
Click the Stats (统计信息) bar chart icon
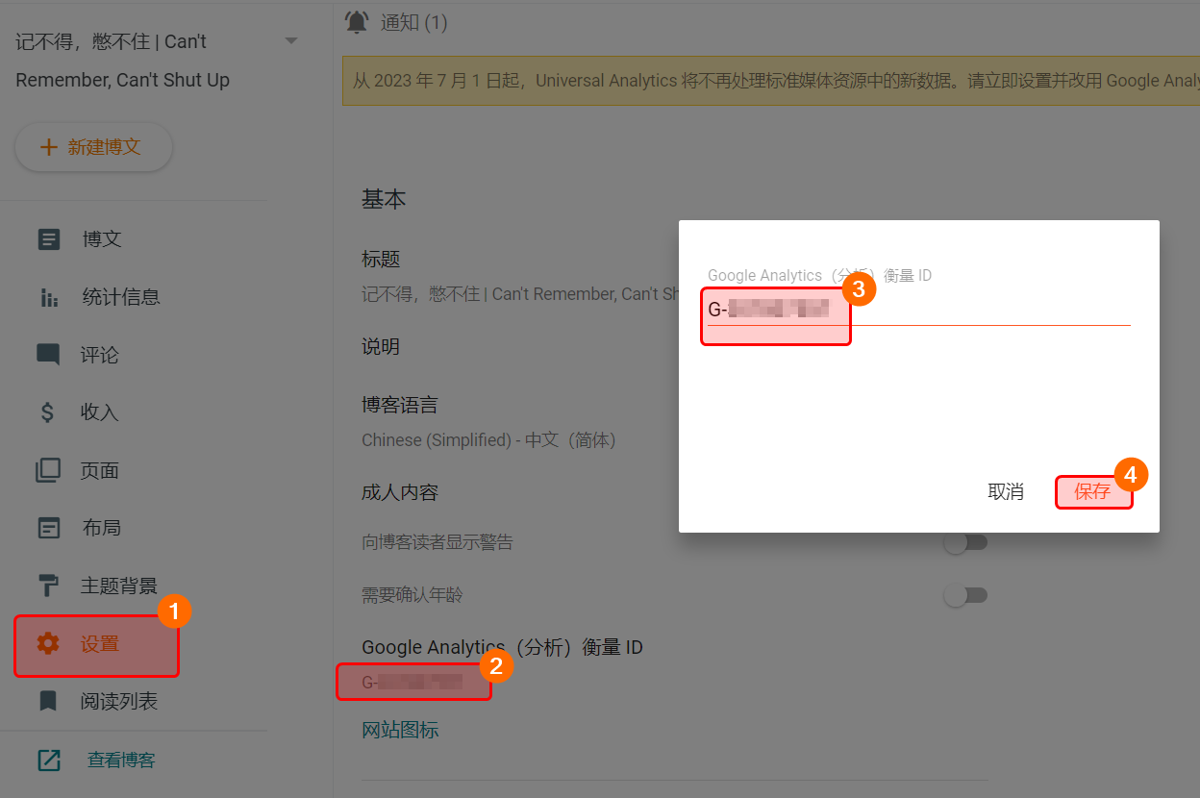48,298
